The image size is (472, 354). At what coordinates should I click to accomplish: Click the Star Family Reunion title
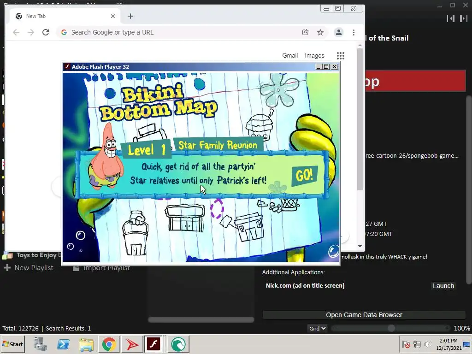218,145
